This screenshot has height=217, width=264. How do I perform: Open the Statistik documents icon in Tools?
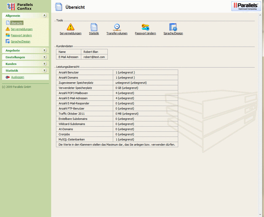pyautogui.click(x=94, y=27)
